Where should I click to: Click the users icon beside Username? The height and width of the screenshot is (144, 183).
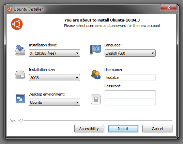[96, 75]
